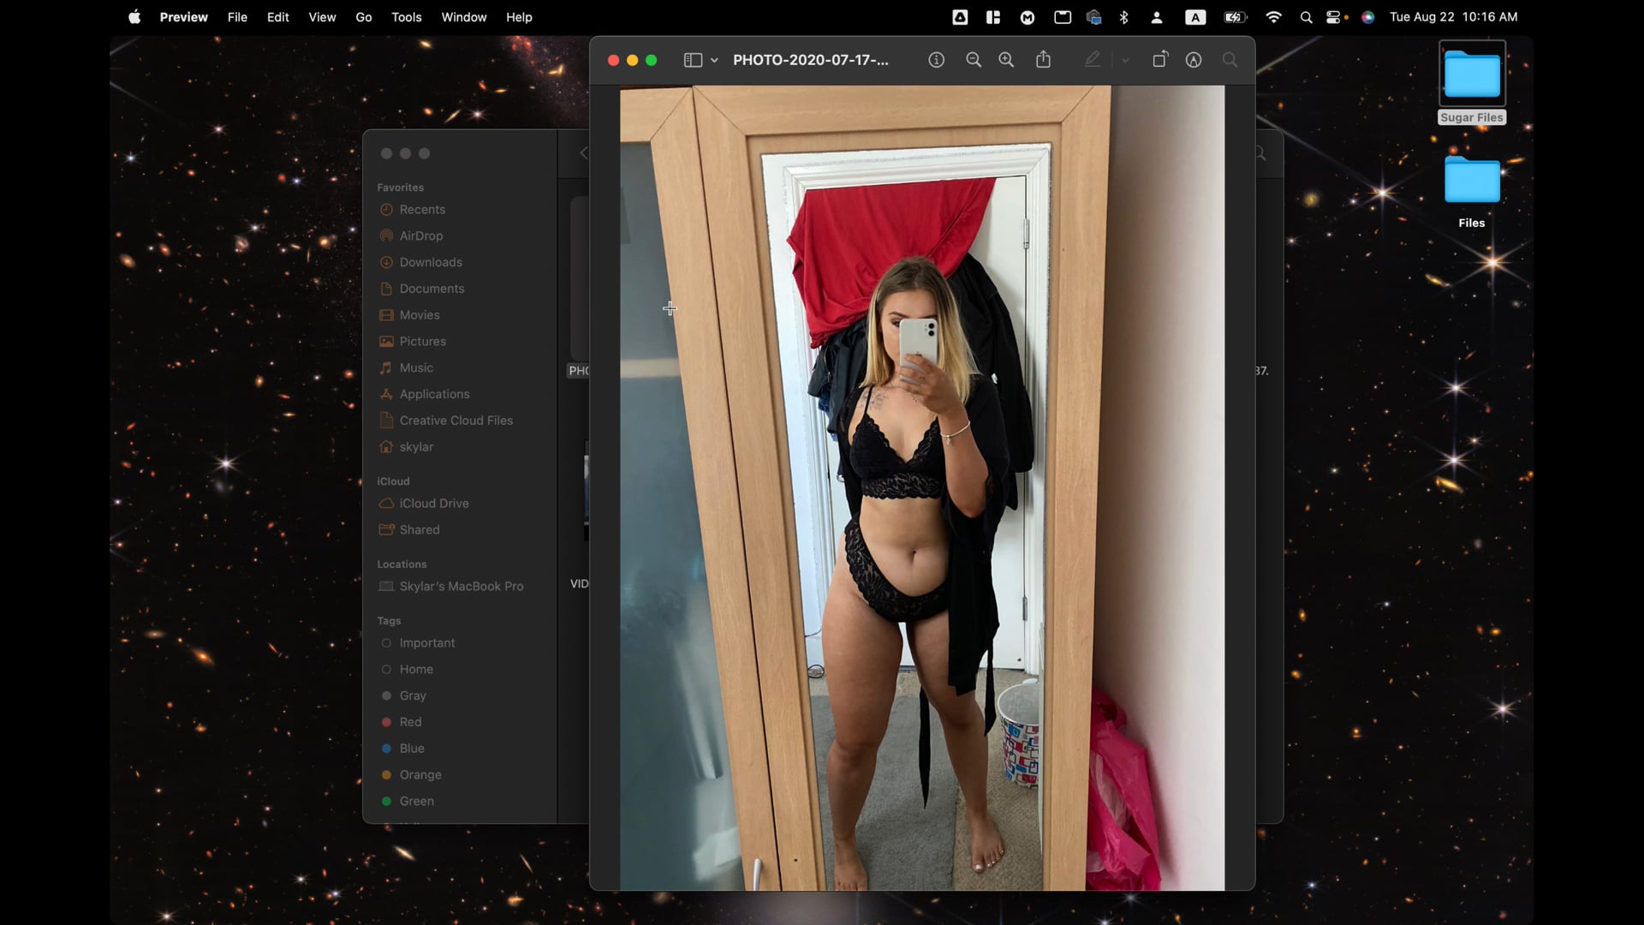Click the back arrow in Finder window
This screenshot has width=1644, height=925.
point(583,153)
